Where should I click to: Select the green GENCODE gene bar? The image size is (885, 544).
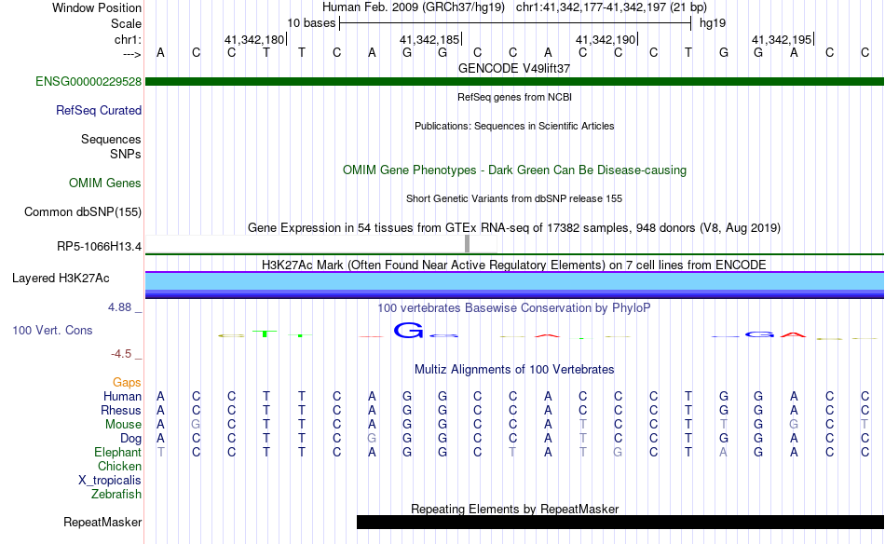514,81
